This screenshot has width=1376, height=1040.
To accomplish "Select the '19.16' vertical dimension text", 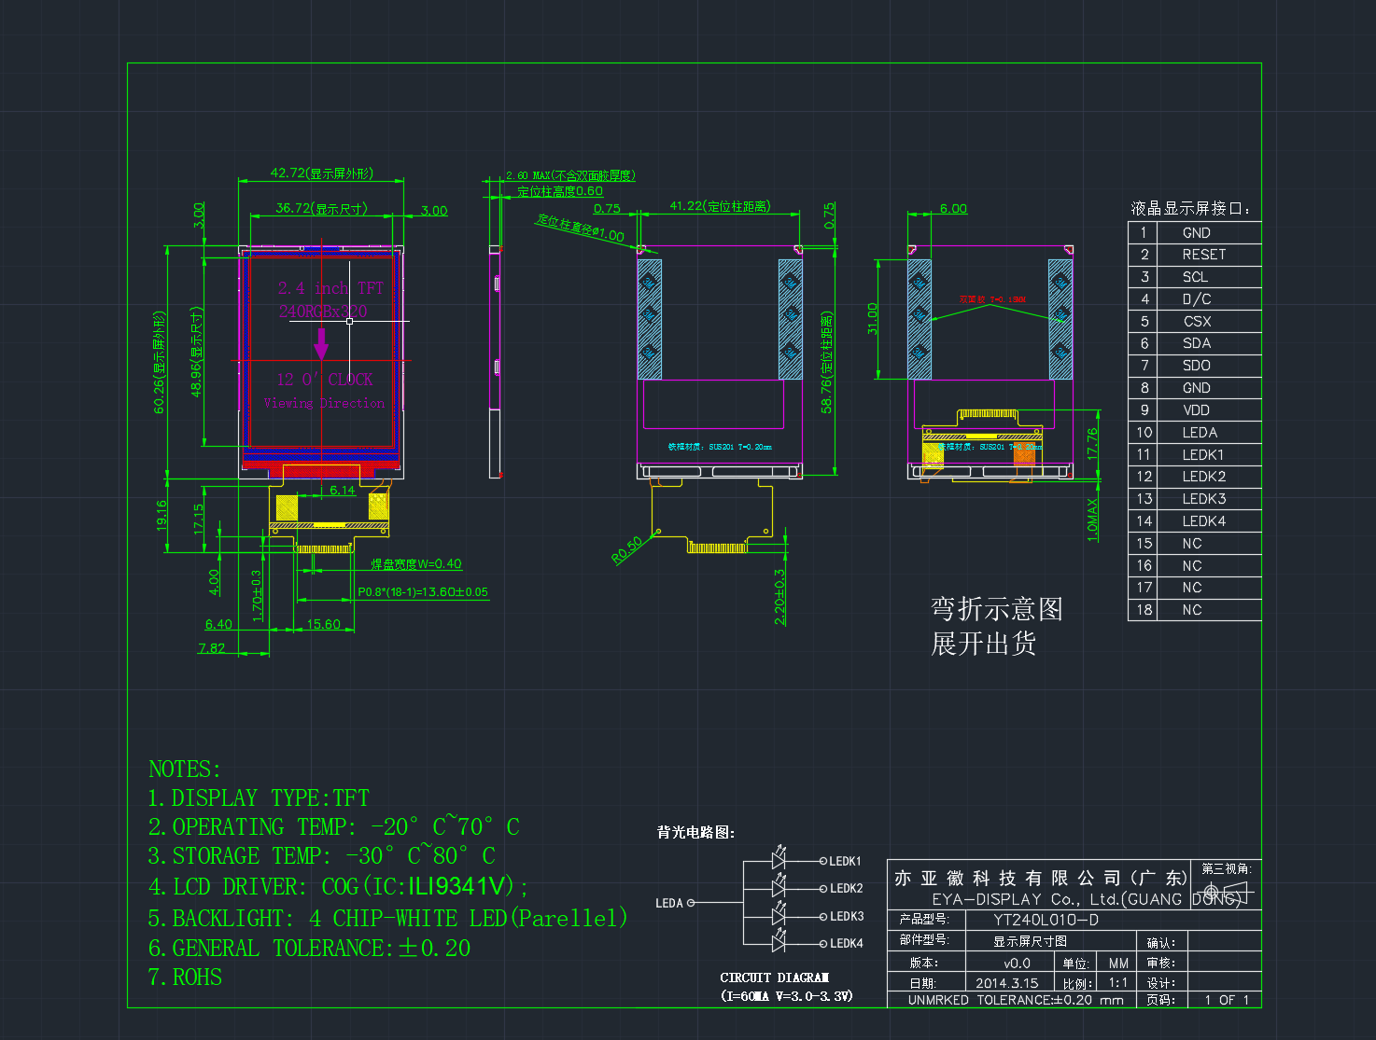I will [x=161, y=514].
